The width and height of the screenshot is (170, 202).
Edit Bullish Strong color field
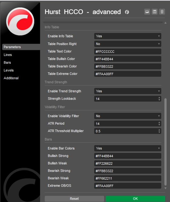pyautogui.click(x=127, y=156)
